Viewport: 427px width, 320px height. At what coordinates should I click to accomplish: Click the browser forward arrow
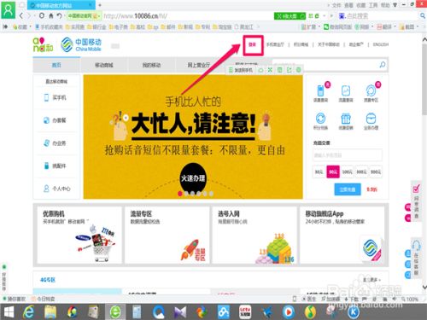30,15
